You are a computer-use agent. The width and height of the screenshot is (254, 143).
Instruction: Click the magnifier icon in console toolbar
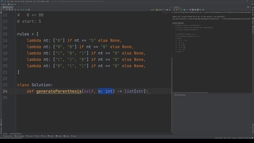click(184, 10)
